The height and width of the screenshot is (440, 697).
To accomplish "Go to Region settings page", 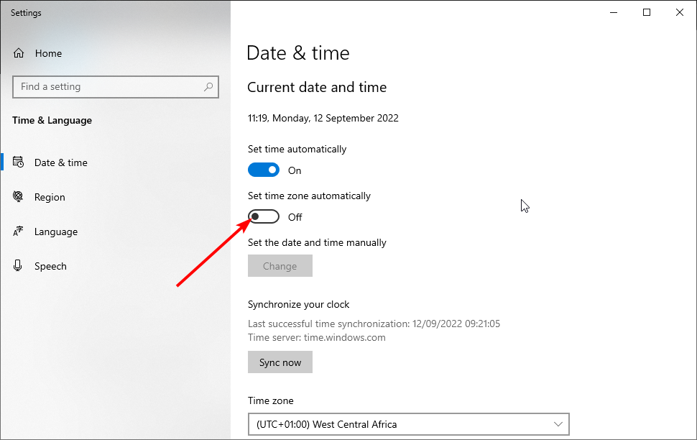I will pos(50,197).
